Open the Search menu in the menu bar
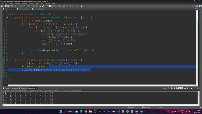Viewport: 202px width, 114px height. (x=31, y=3)
